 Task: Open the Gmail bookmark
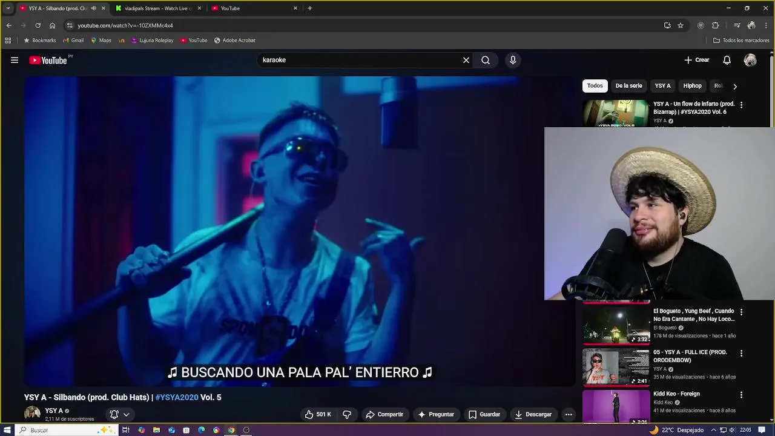(x=73, y=41)
